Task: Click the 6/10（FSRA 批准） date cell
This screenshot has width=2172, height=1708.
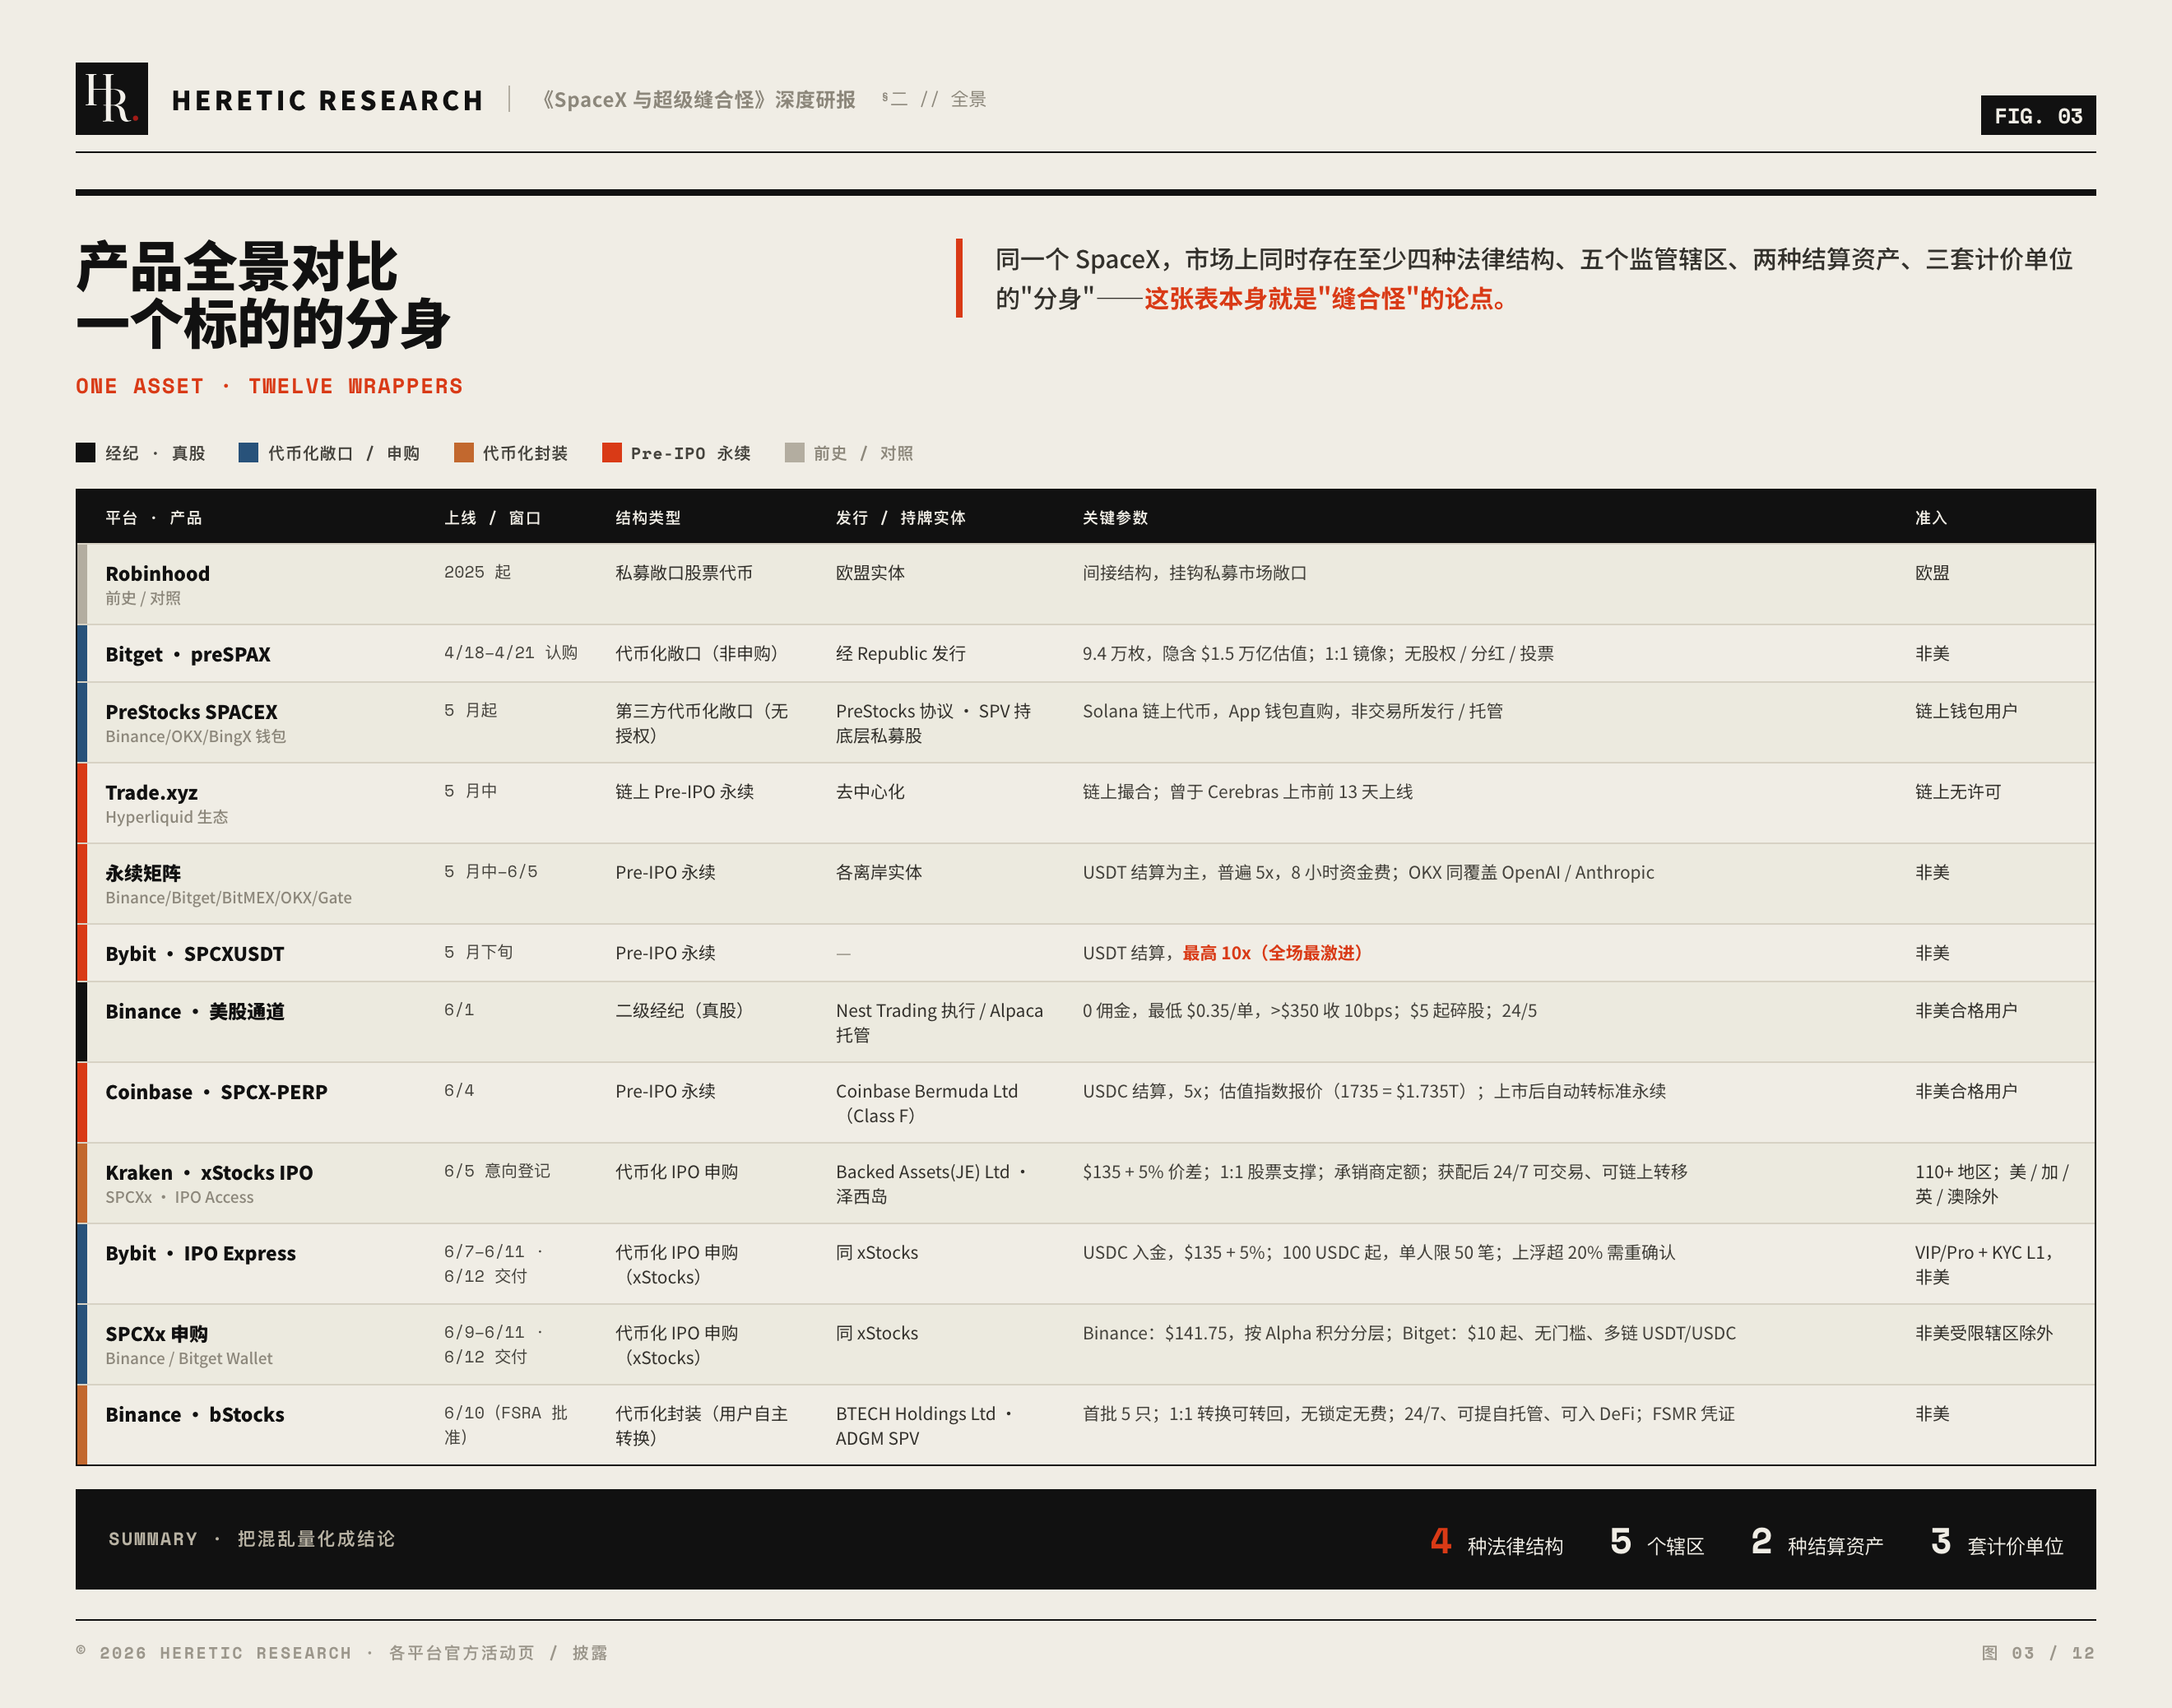Action: click(x=506, y=1425)
